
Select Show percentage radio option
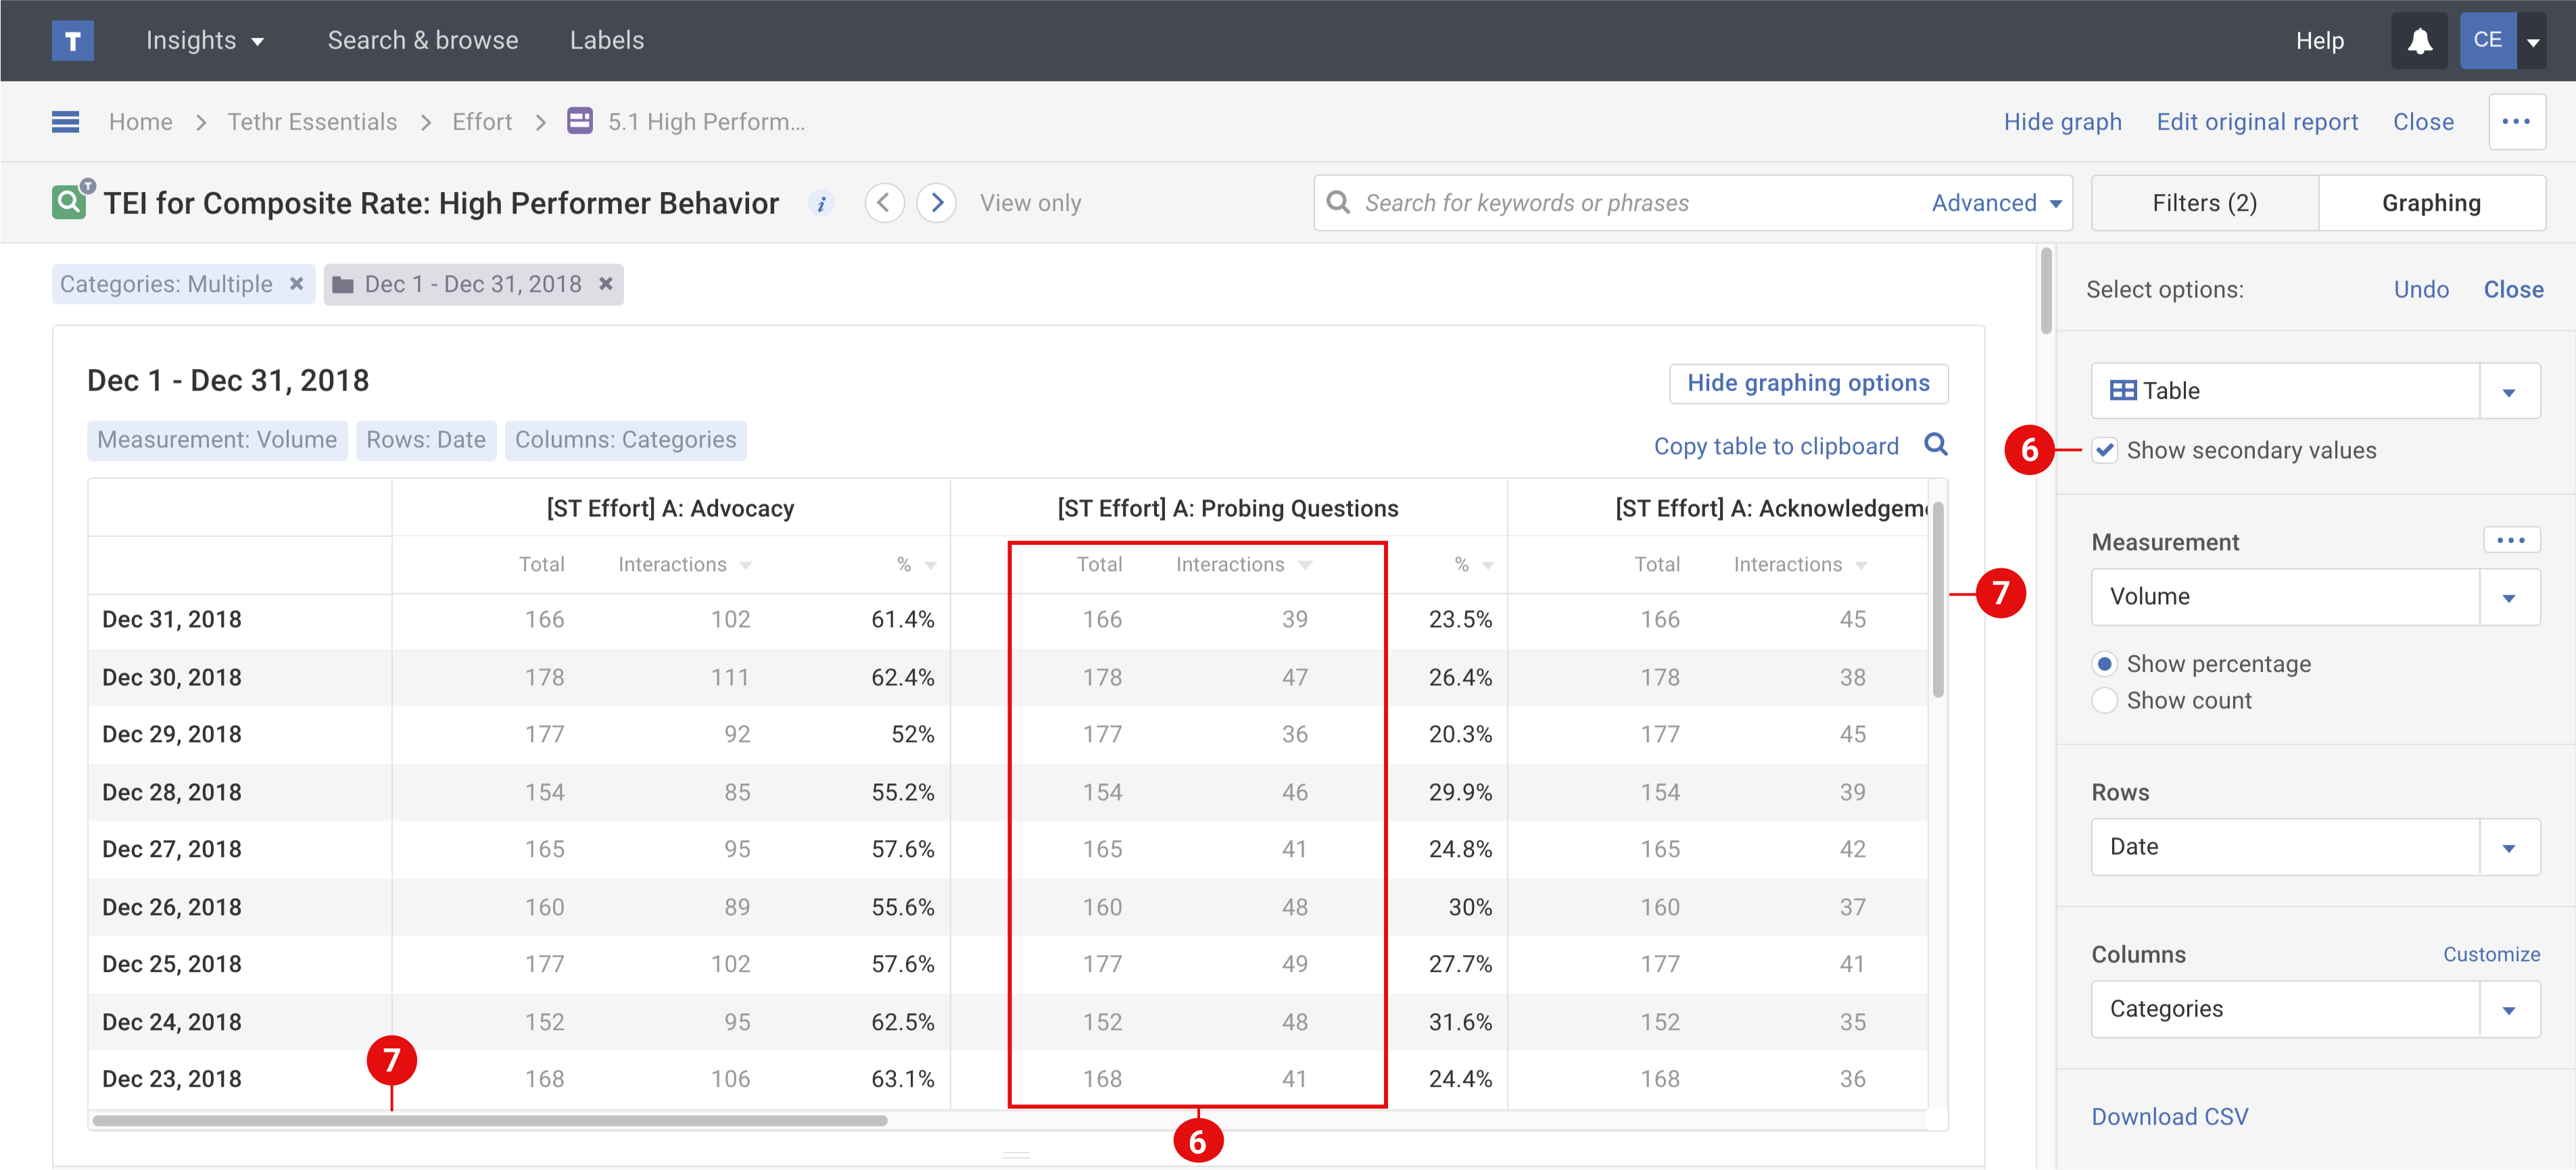2104,664
